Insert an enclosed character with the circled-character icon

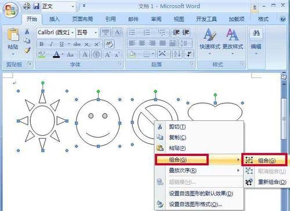click(x=96, y=54)
